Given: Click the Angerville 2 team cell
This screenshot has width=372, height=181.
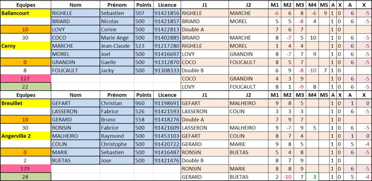Looking at the screenshot, I should [26, 136].
